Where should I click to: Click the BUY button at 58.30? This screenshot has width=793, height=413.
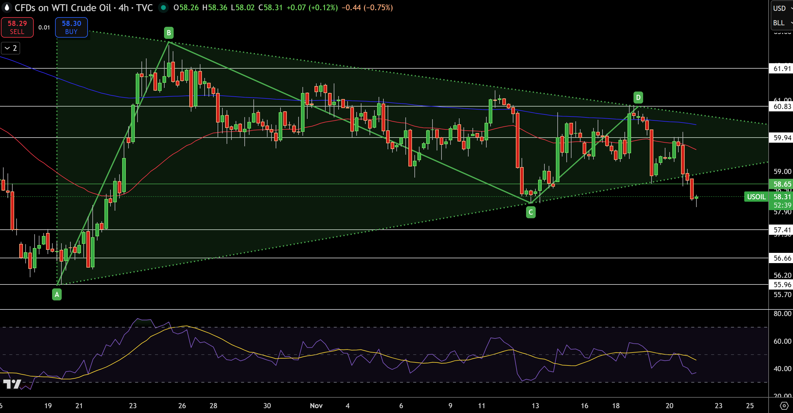(71, 27)
